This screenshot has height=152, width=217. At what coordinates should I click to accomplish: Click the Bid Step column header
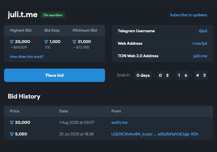(x=52, y=31)
